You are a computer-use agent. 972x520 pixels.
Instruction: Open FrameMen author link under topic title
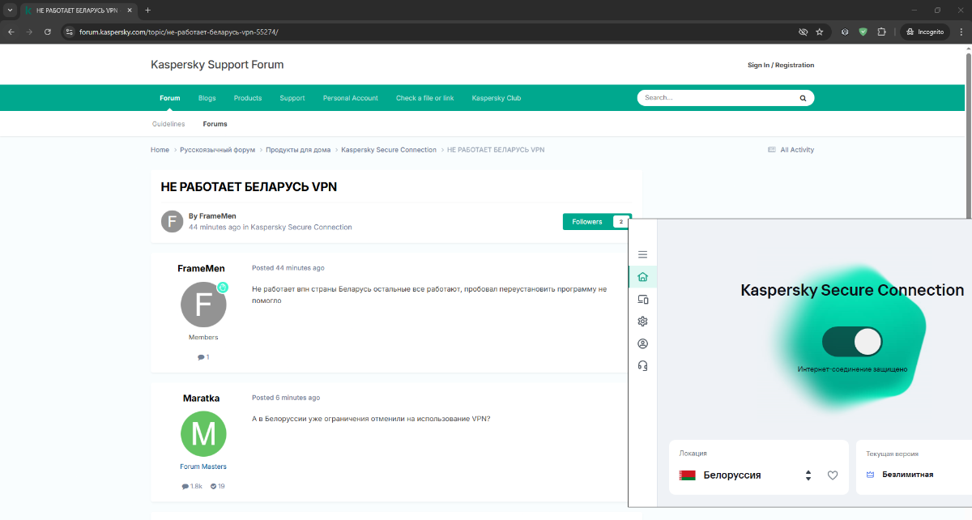click(x=218, y=216)
